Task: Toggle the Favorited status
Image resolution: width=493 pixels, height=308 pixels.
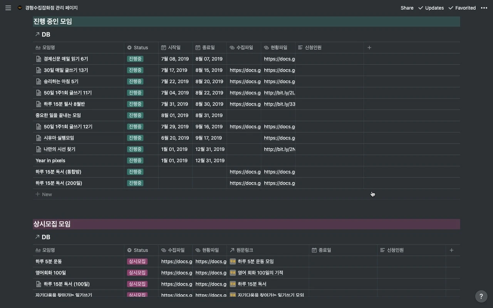Action: 462,8
